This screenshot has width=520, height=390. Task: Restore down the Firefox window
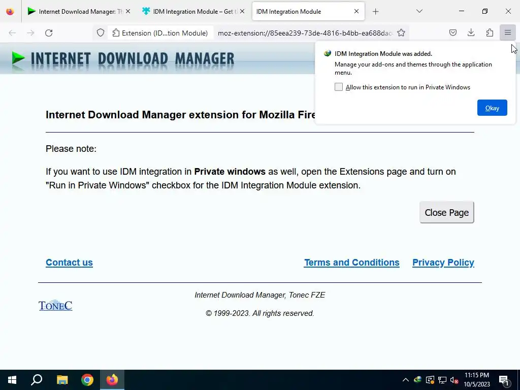(485, 11)
